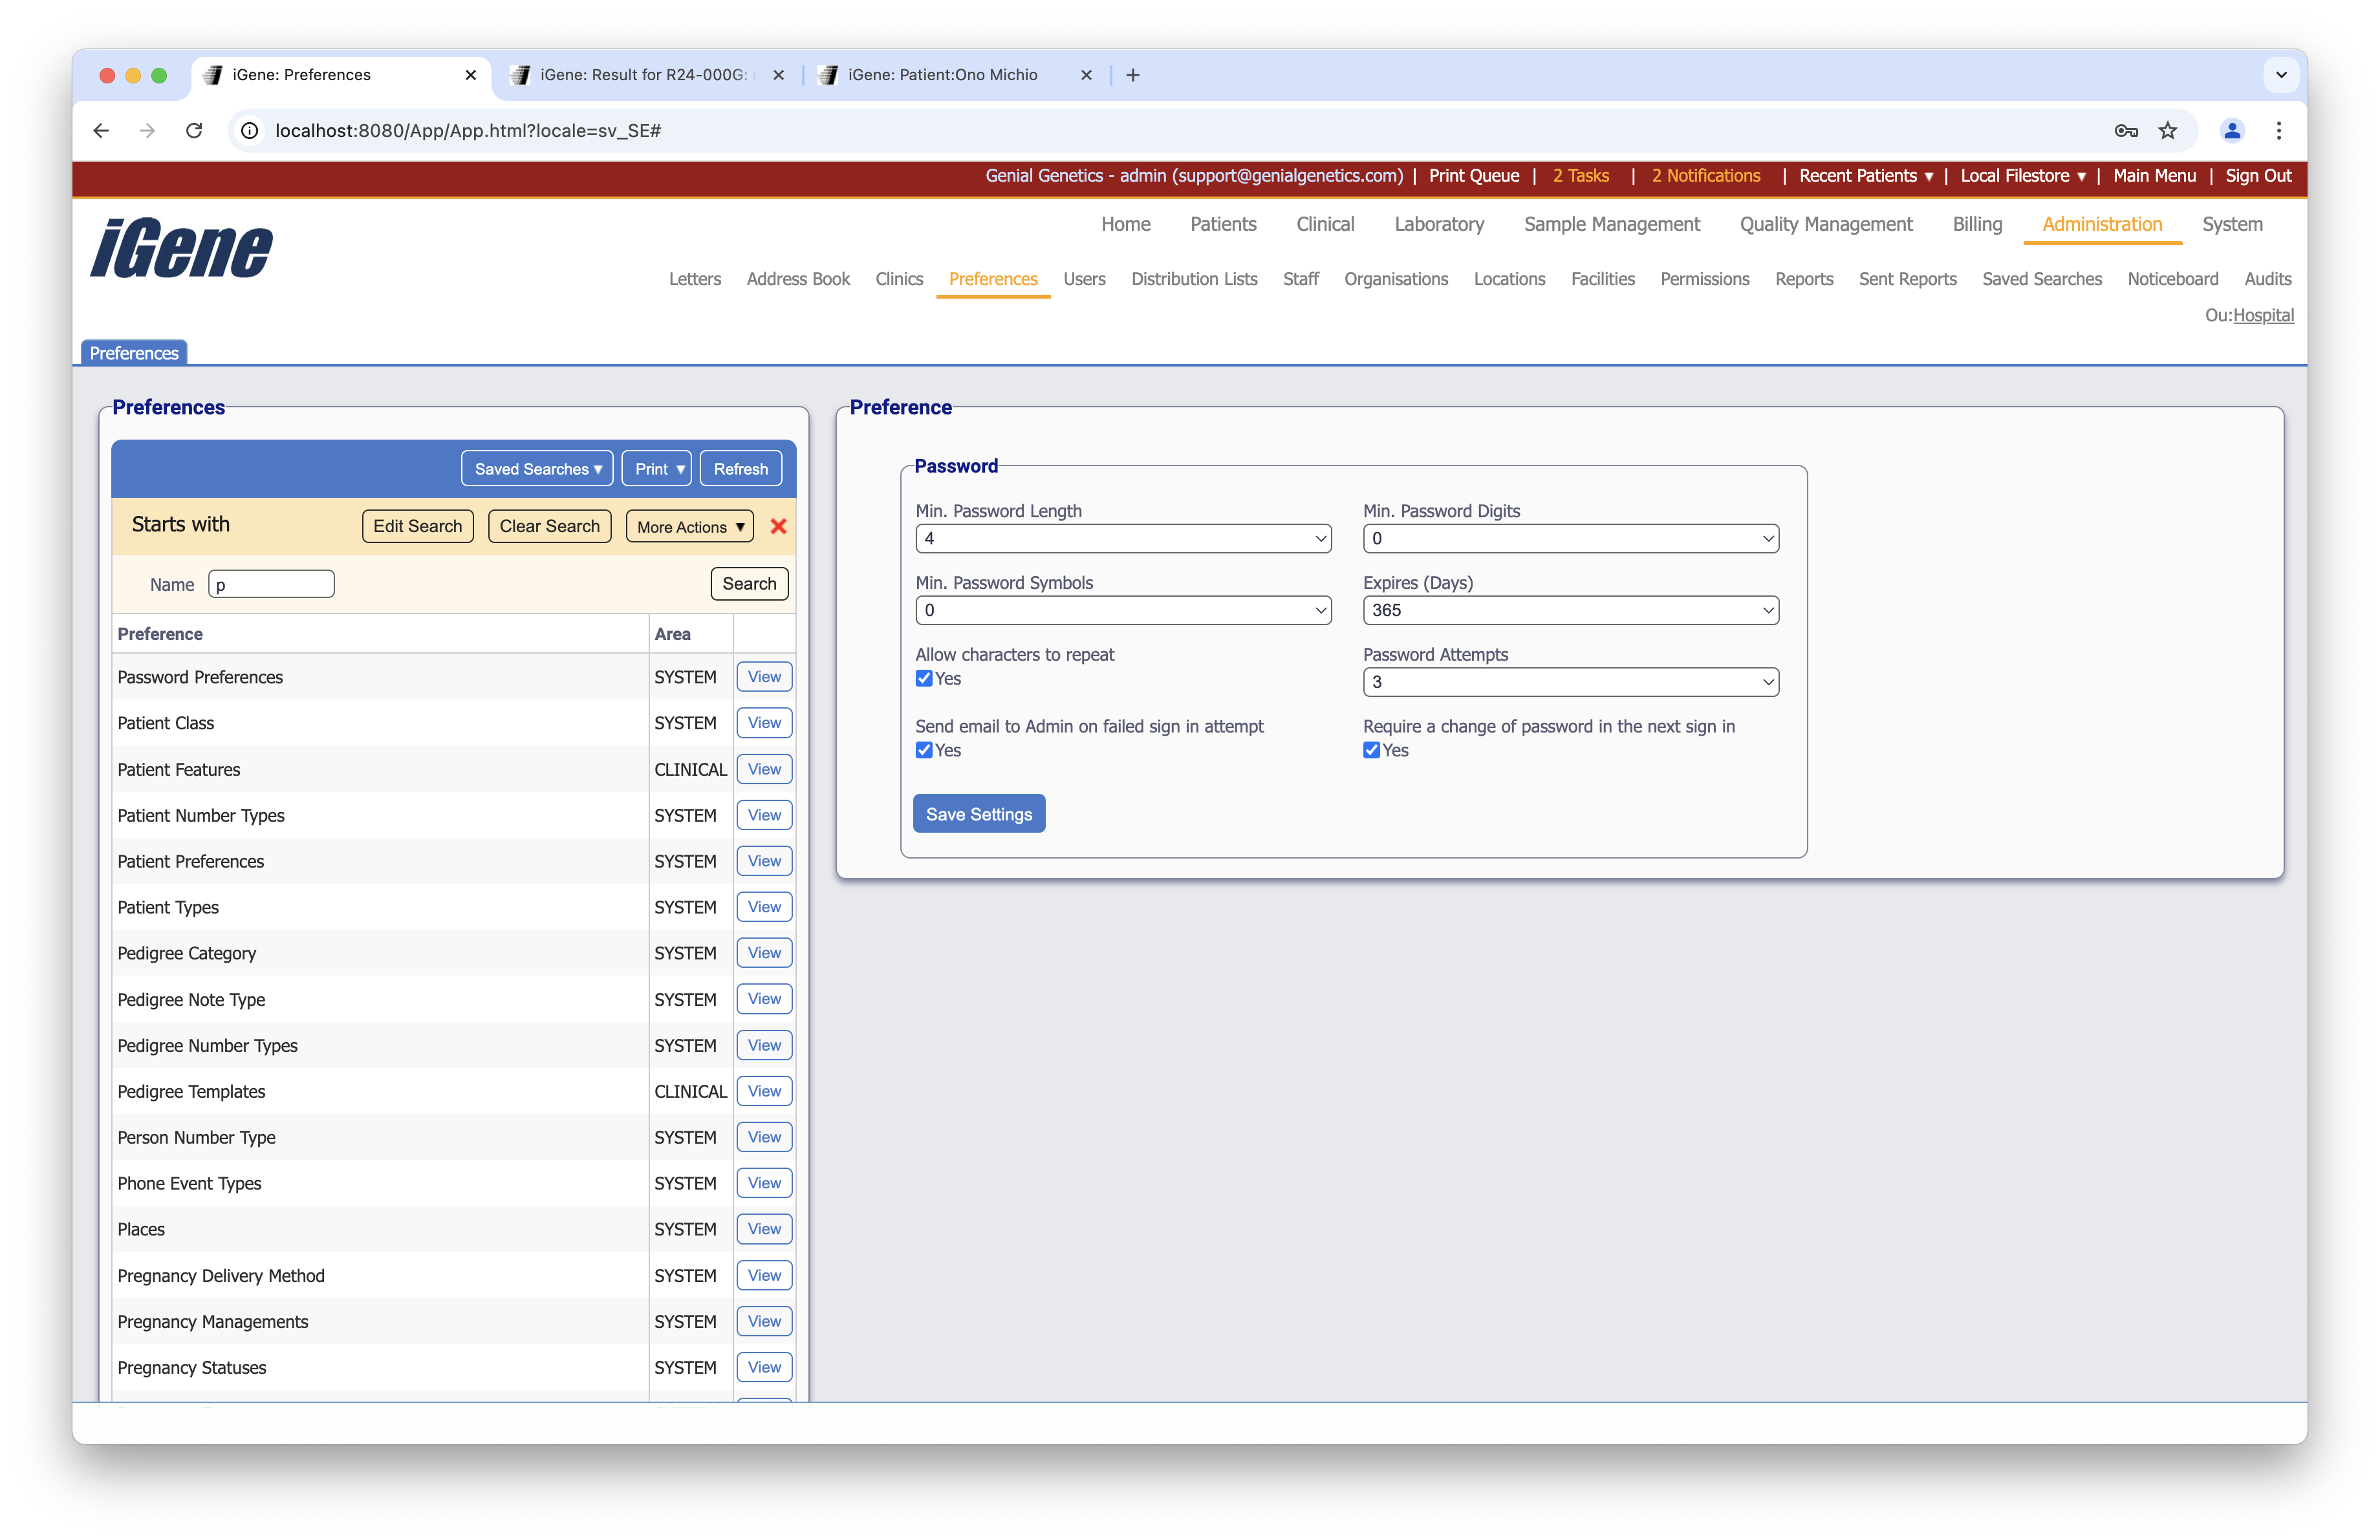Open new tab with plus icon
Screen dimensions: 2380x1540
[x=1132, y=75]
